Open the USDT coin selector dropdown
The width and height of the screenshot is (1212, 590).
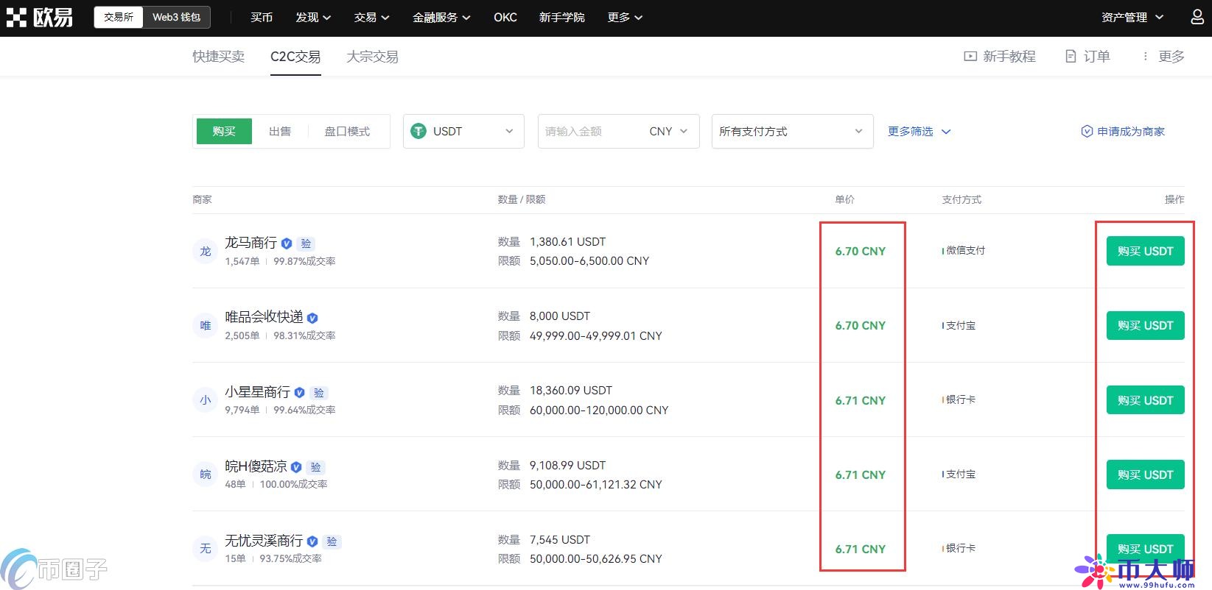463,131
